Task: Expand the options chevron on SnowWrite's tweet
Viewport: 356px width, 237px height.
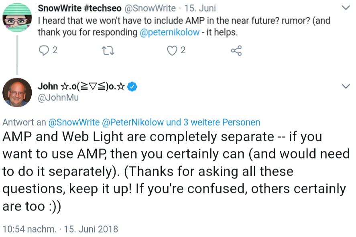Action: point(345,8)
